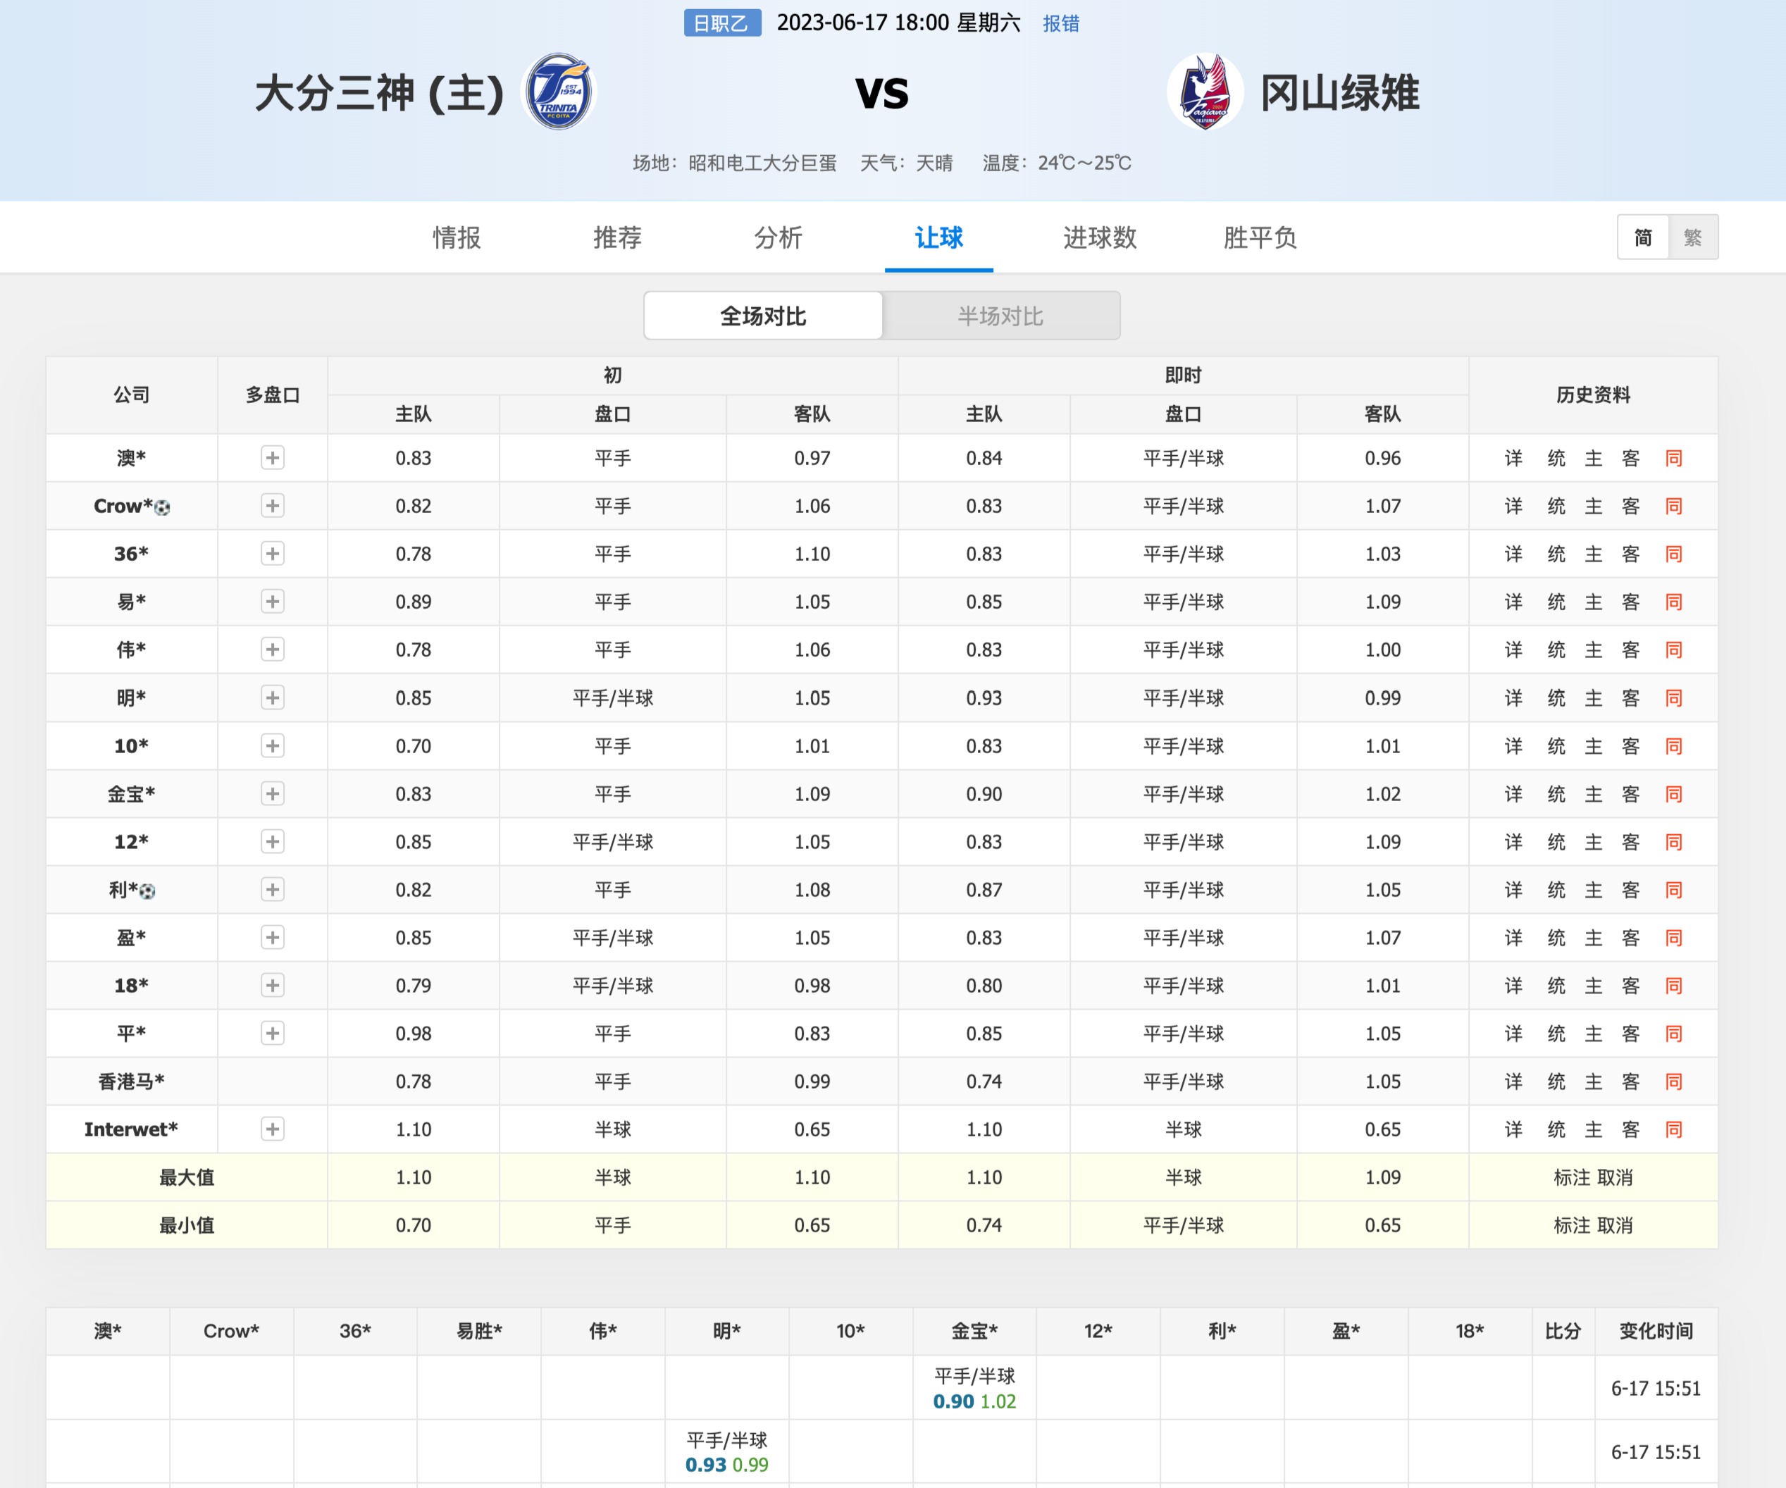Image resolution: width=1786 pixels, height=1488 pixels.
Task: Expand multi-handicap plus for 18* row
Action: [x=272, y=986]
